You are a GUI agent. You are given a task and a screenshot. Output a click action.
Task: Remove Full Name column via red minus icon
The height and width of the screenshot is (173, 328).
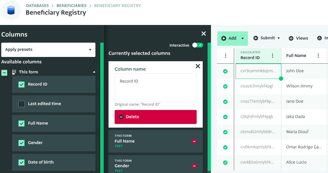coord(194,141)
